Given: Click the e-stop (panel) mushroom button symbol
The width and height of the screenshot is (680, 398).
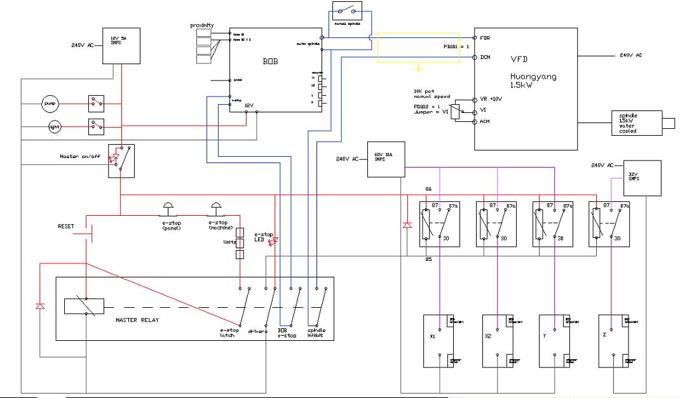Looking at the screenshot, I should tap(170, 206).
